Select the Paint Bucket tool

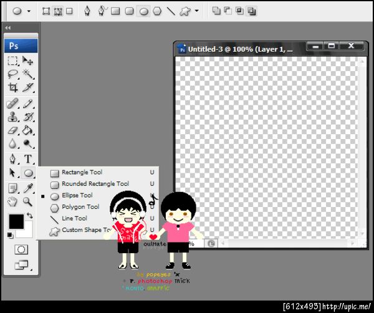[27, 130]
